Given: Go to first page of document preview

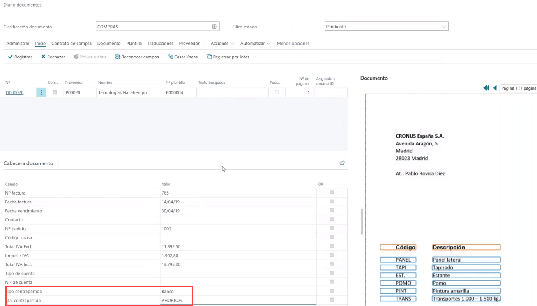Looking at the screenshot, I should (486, 88).
